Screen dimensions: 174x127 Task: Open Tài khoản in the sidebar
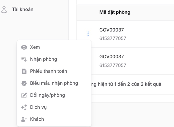click(x=22, y=9)
